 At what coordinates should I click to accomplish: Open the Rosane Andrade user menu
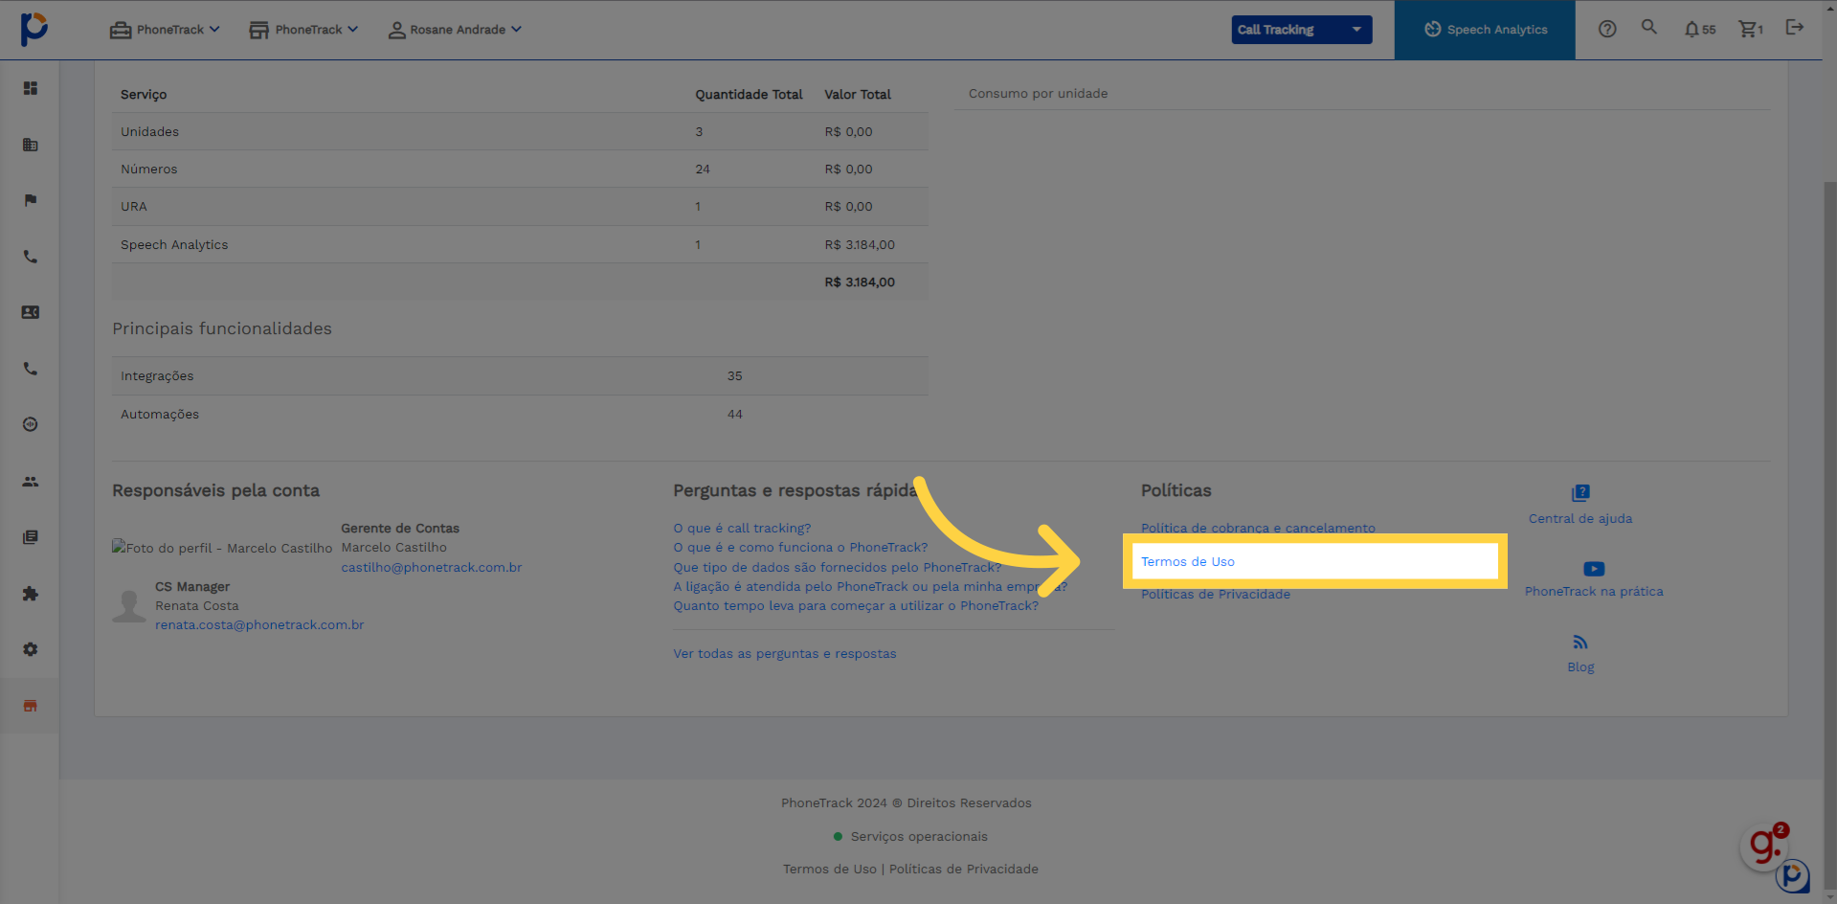pyautogui.click(x=455, y=30)
